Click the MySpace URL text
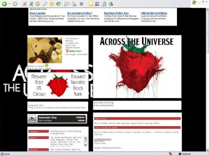 pos(57,107)
